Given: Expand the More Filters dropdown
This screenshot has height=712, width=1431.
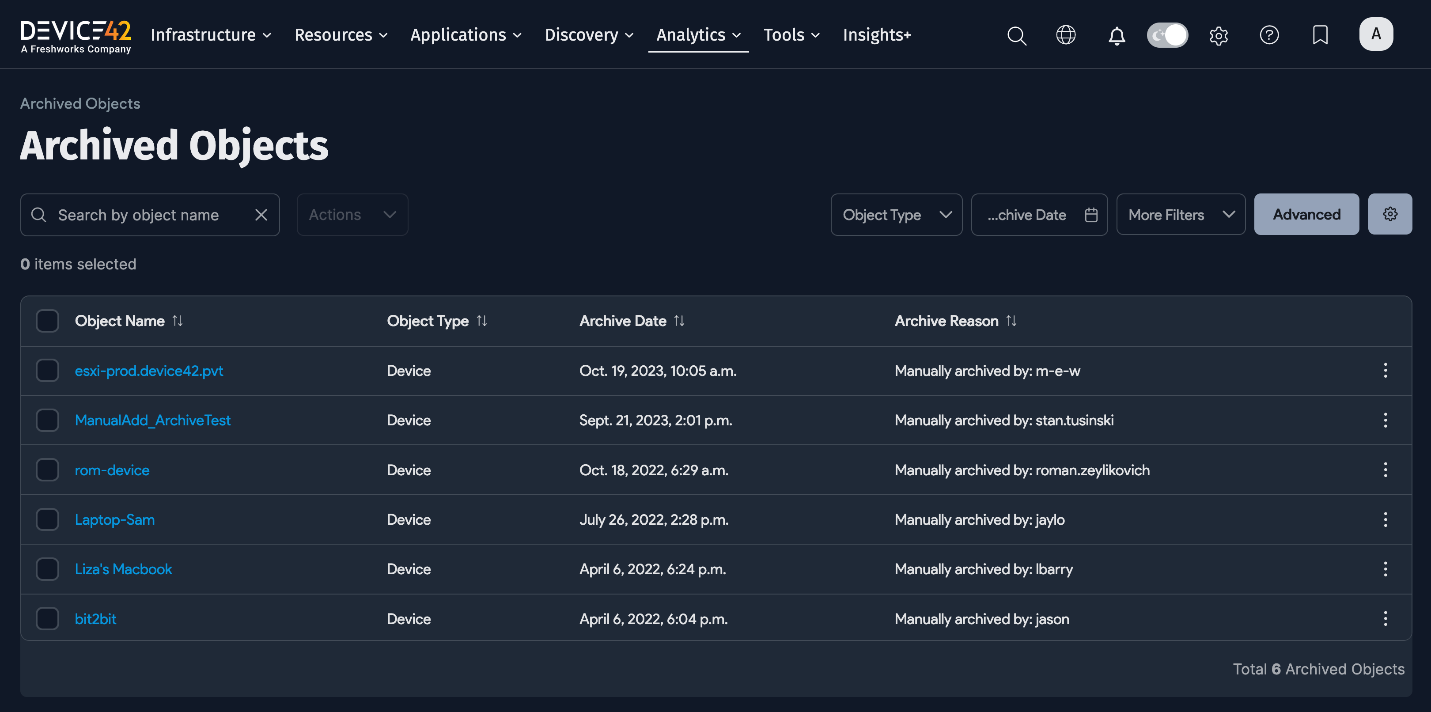Looking at the screenshot, I should coord(1181,214).
